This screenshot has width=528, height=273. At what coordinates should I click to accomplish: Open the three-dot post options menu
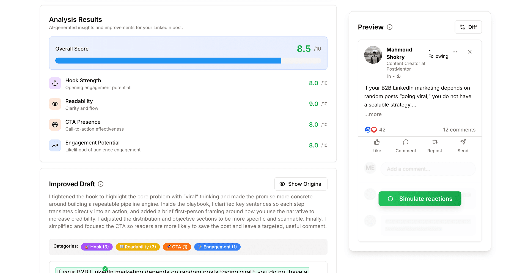click(455, 52)
